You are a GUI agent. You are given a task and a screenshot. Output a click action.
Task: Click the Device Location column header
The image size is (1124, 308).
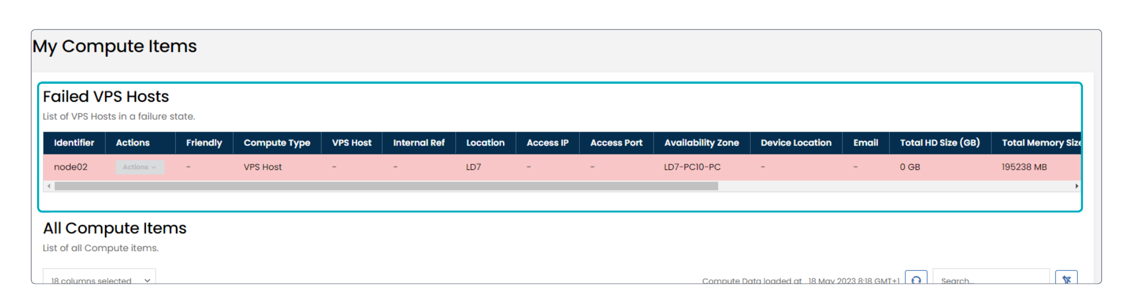pos(796,143)
